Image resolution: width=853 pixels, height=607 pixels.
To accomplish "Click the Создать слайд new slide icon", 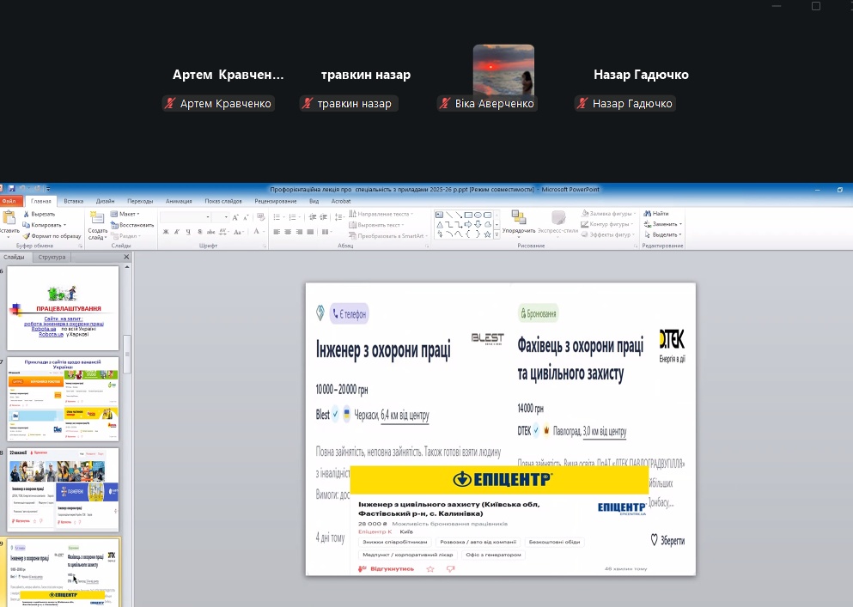I will click(x=97, y=217).
